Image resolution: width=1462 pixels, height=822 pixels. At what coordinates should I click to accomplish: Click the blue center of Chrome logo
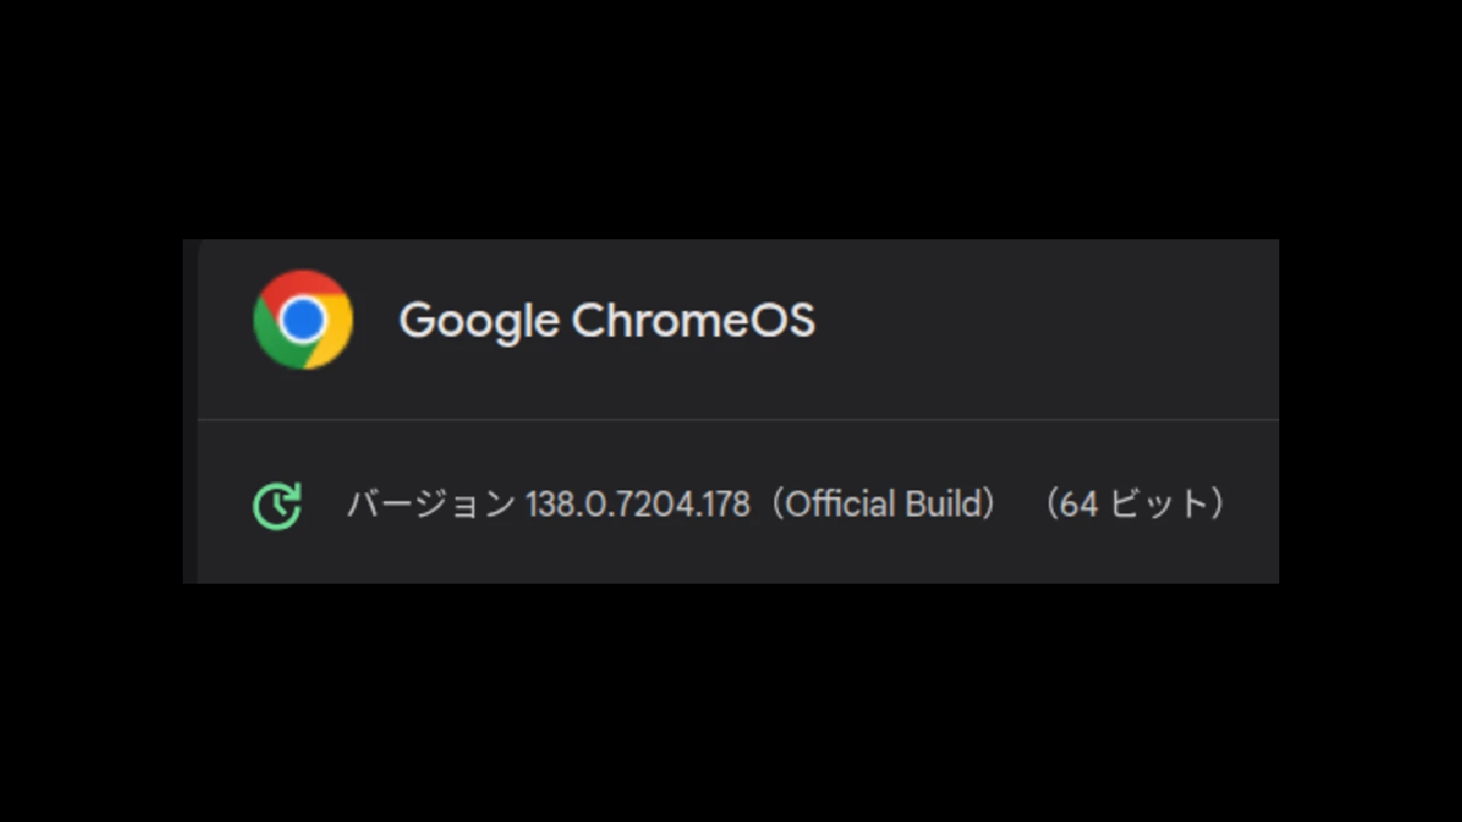(302, 320)
